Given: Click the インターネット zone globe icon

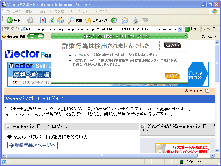Looking at the screenshot, I should [x=181, y=162].
